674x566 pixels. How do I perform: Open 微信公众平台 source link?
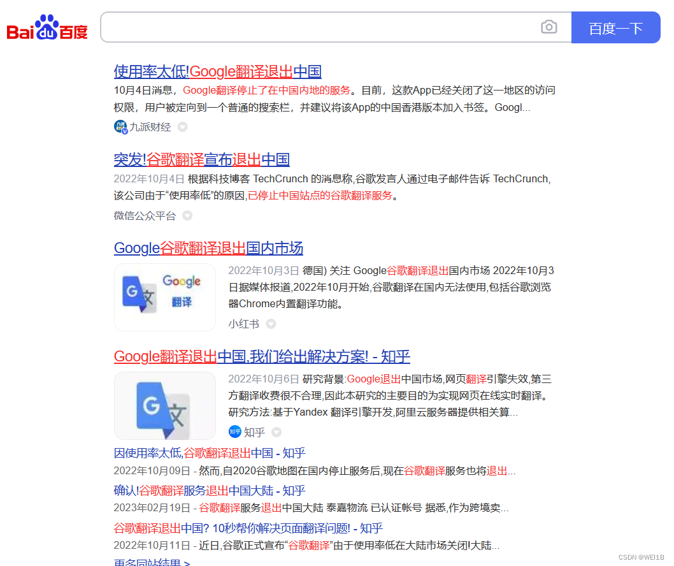tap(145, 215)
